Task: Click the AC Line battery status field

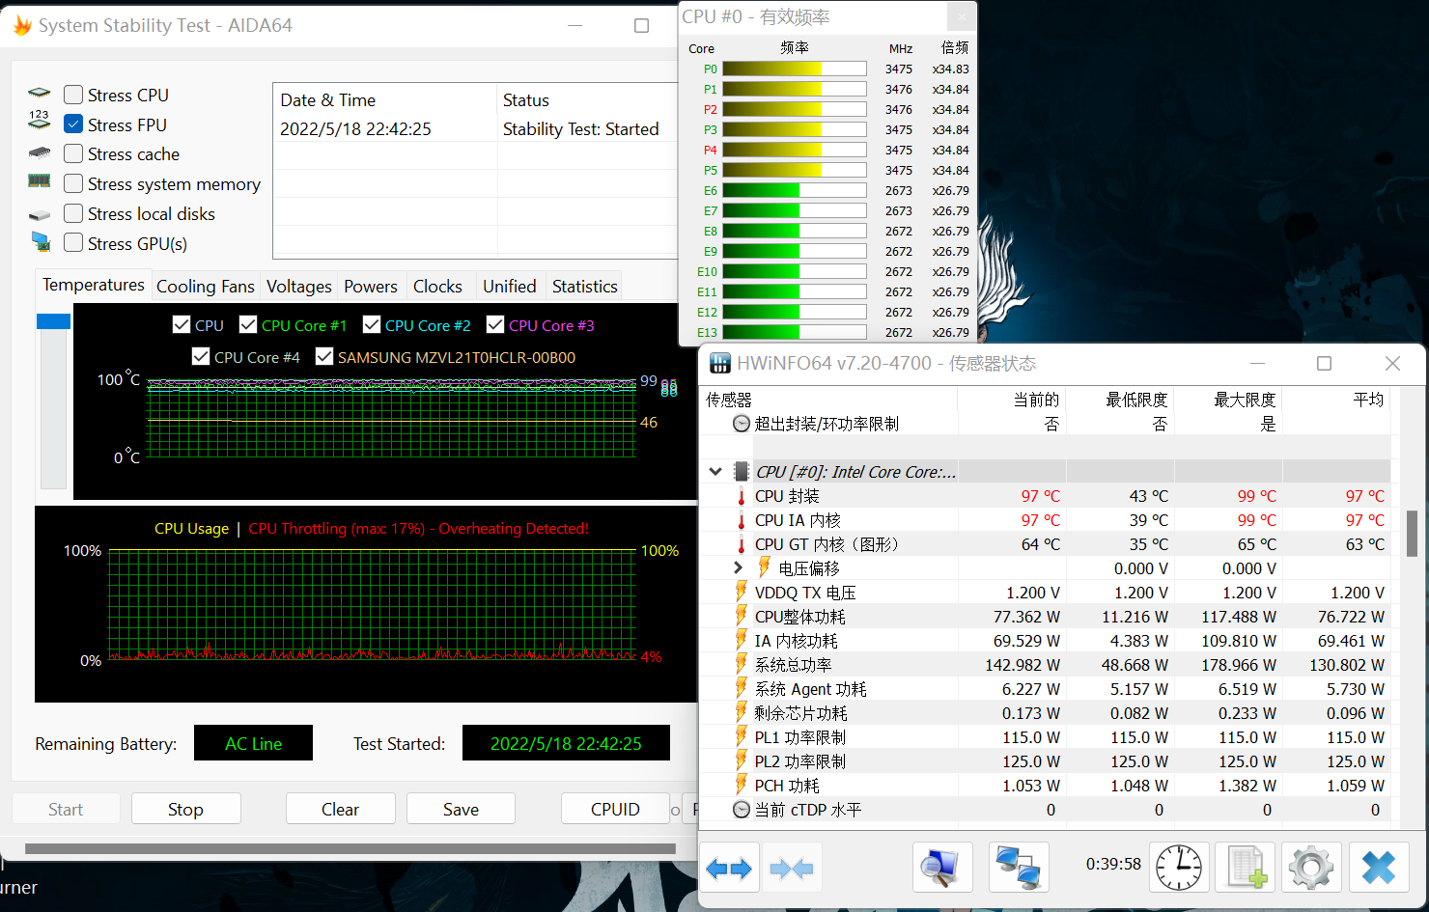Action: pos(253,743)
